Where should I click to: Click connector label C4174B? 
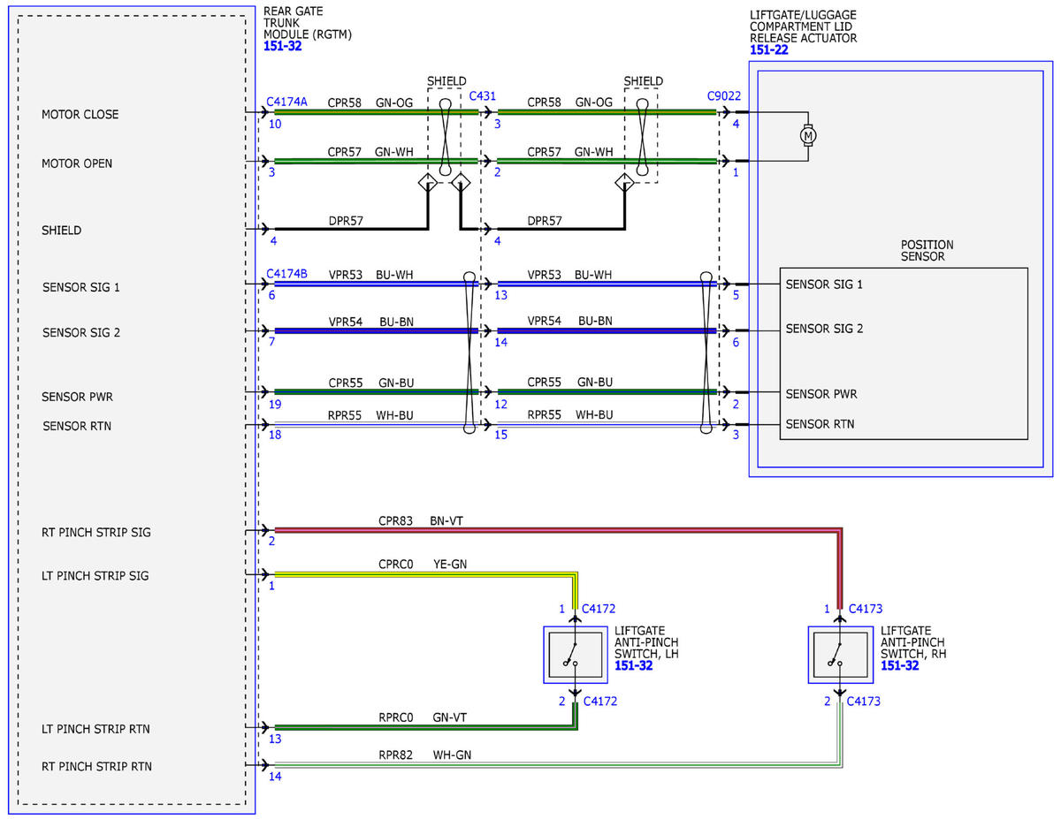(x=287, y=274)
